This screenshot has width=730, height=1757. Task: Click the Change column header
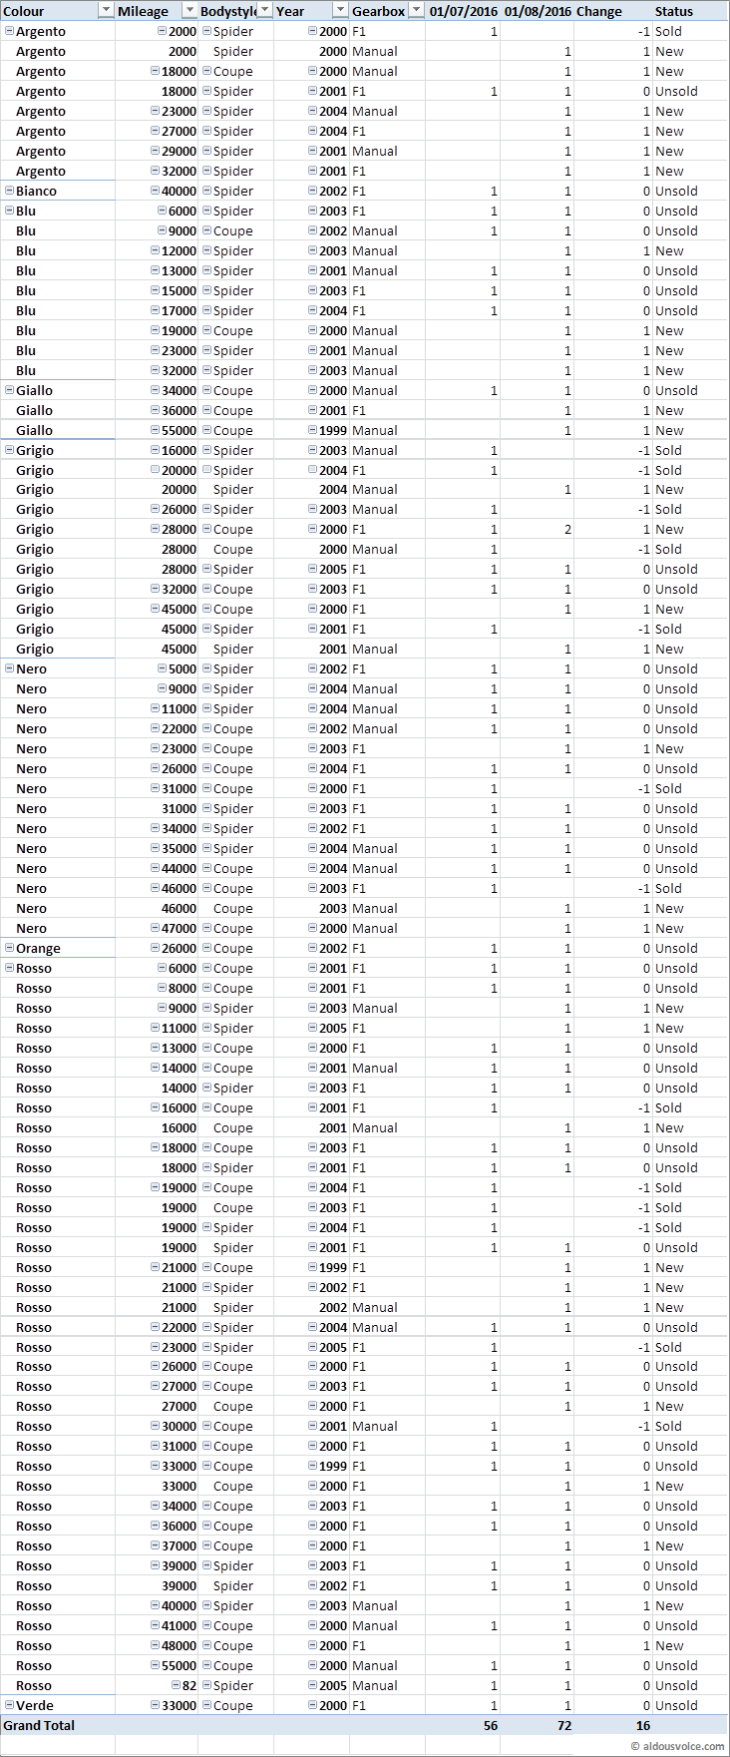[599, 11]
